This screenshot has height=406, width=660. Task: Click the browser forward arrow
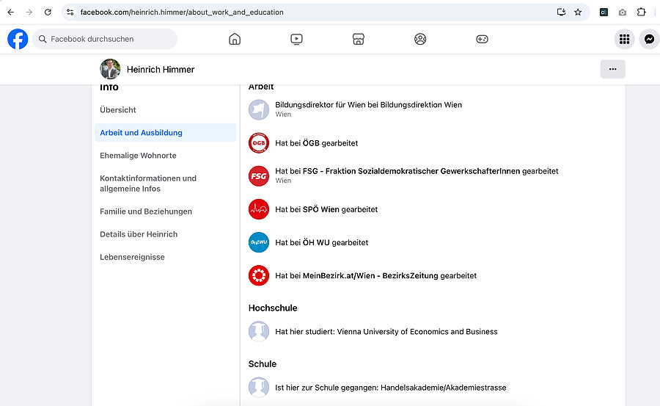click(x=29, y=12)
